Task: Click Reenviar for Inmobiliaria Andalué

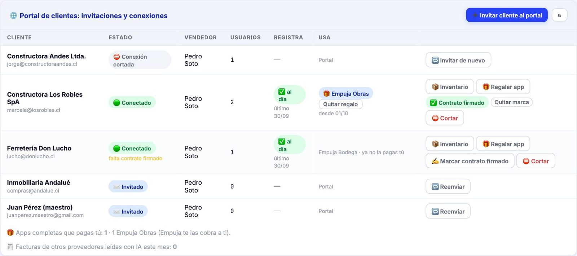Action: 448,186
